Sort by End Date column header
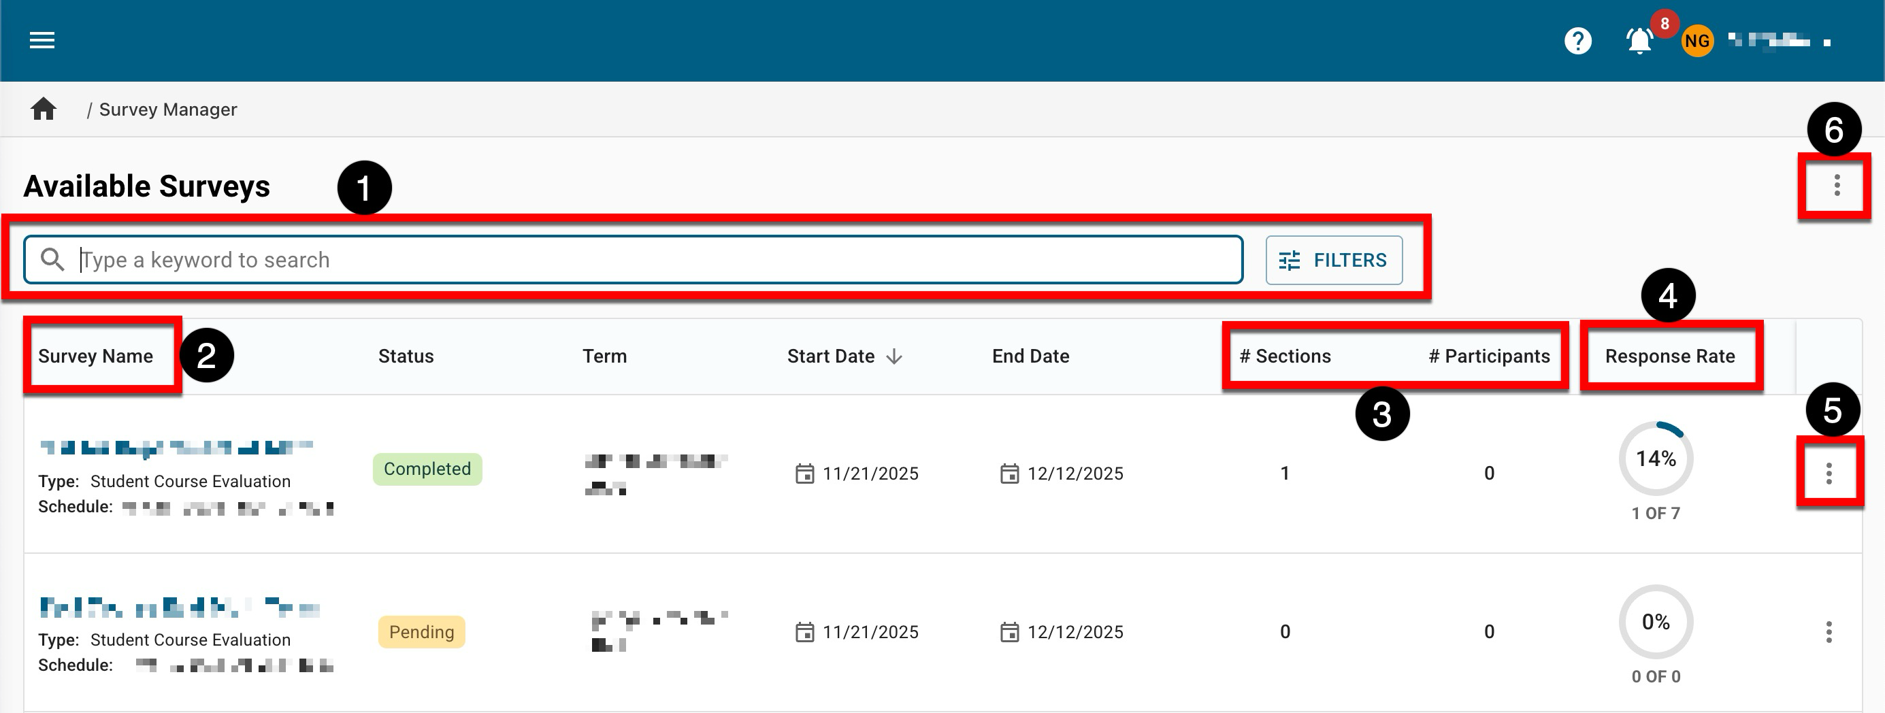 coord(1030,356)
